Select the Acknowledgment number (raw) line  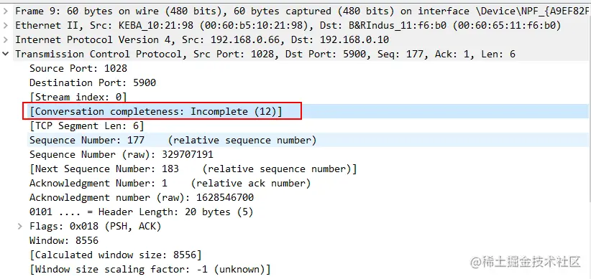142,198
